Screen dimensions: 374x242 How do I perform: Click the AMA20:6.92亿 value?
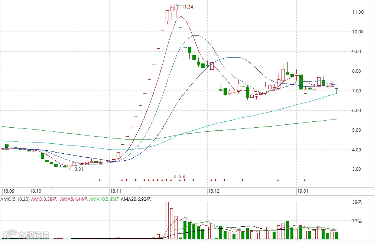pos(136,199)
